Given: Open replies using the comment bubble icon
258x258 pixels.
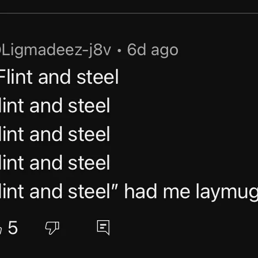Looking at the screenshot, I should click(x=103, y=228).
